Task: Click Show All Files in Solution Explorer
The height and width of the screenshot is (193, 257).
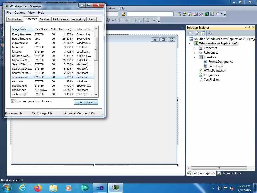Action: click(197, 33)
